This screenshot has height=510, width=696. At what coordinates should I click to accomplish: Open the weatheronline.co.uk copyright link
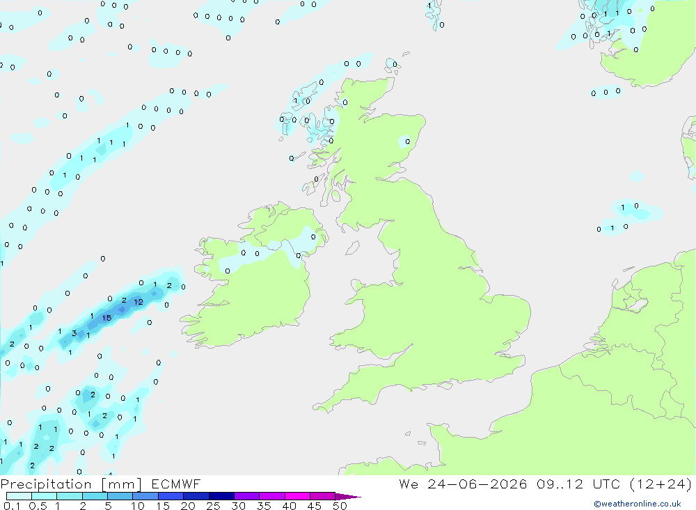click(638, 504)
